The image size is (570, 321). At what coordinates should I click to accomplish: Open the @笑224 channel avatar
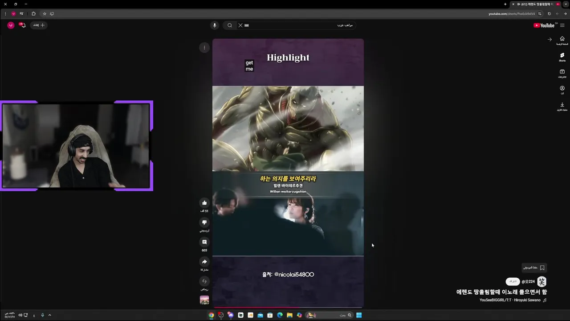click(541, 282)
